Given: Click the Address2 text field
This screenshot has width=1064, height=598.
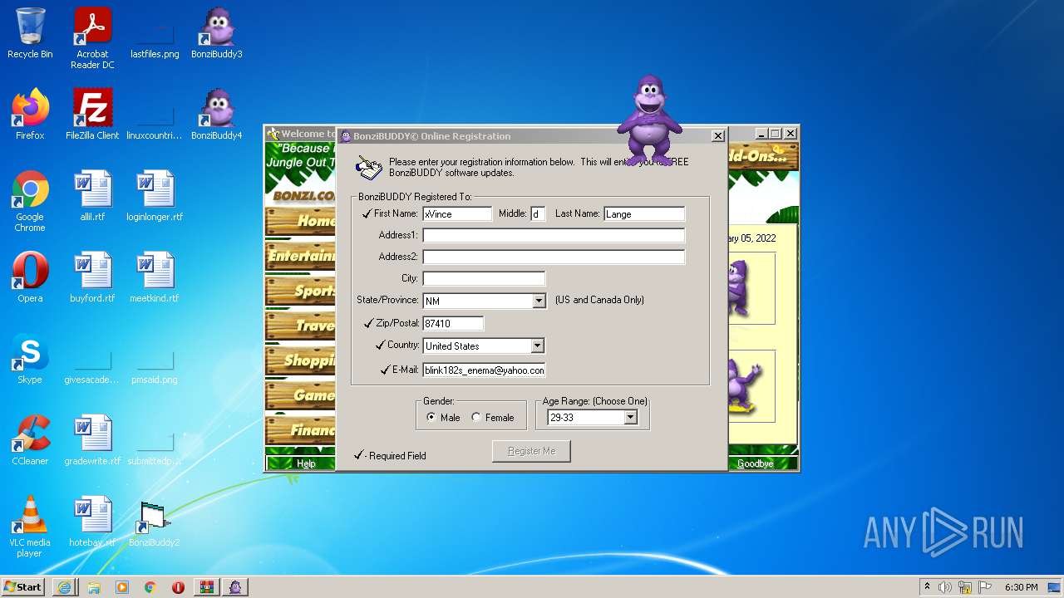Looking at the screenshot, I should point(554,257).
